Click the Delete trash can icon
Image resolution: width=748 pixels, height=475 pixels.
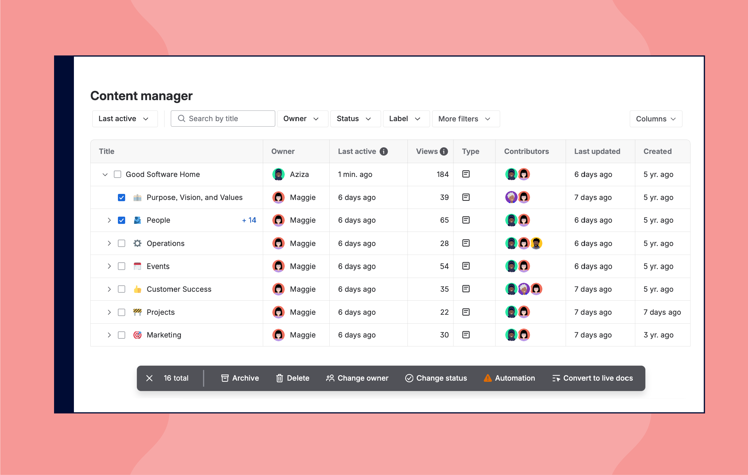click(280, 378)
